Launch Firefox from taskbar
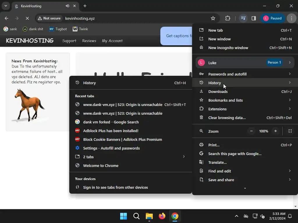This screenshot has height=223, width=298. coord(162,216)
